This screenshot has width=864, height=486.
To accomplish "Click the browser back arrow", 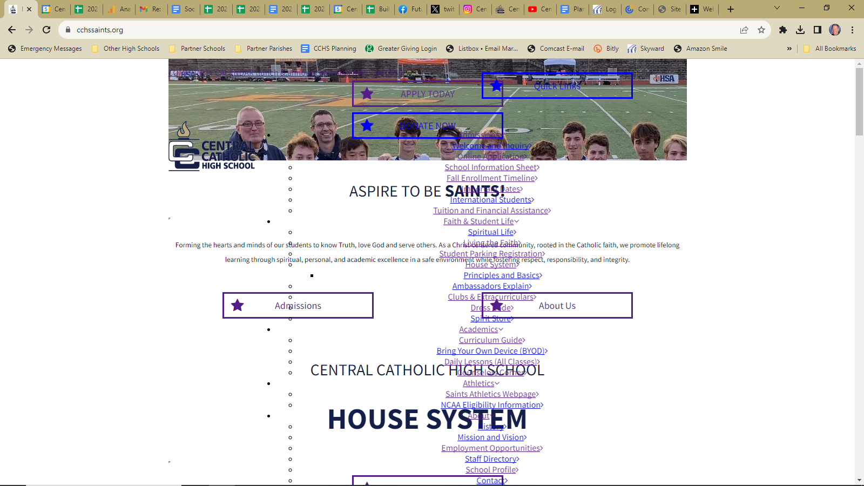I will [11, 30].
